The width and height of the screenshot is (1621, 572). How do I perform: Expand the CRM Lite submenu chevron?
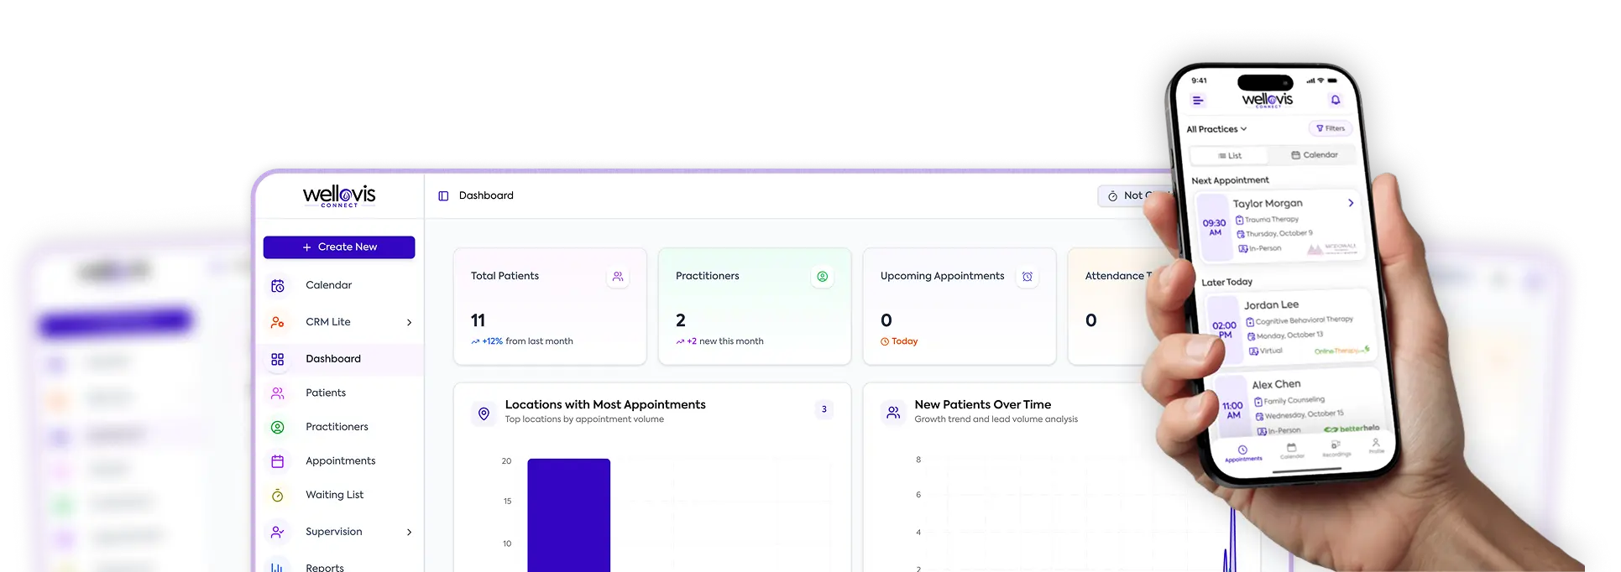409,323
